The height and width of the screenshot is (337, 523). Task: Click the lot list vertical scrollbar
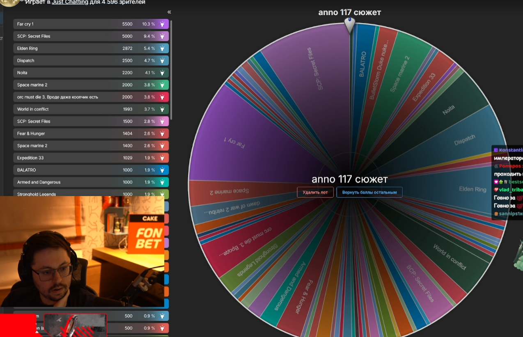pos(171,70)
